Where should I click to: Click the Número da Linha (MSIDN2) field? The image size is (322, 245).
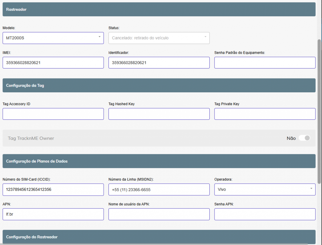(x=159, y=189)
